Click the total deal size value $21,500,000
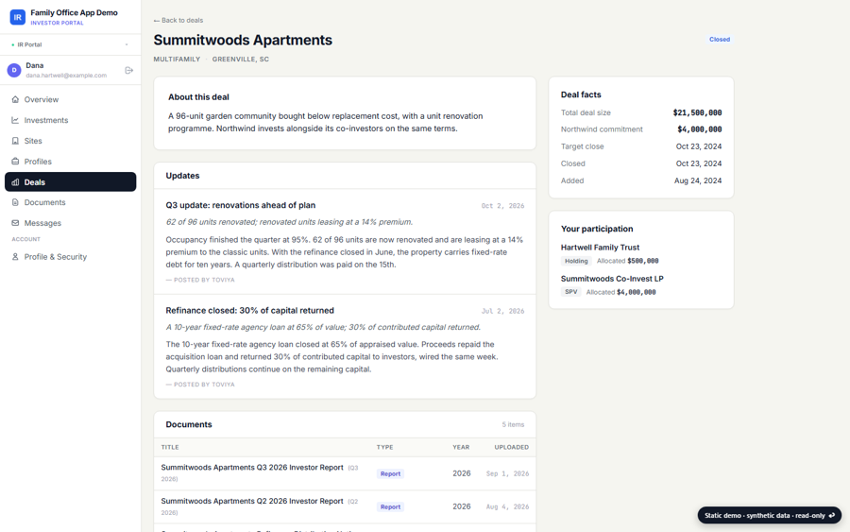 pyautogui.click(x=697, y=112)
